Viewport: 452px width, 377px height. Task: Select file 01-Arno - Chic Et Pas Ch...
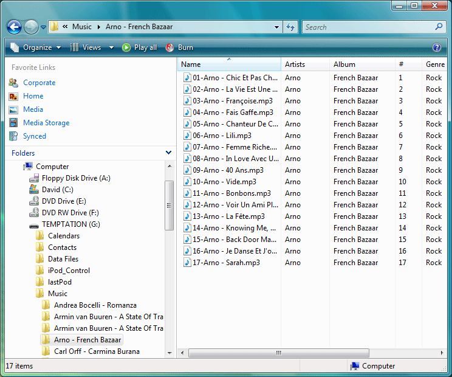(x=235, y=78)
